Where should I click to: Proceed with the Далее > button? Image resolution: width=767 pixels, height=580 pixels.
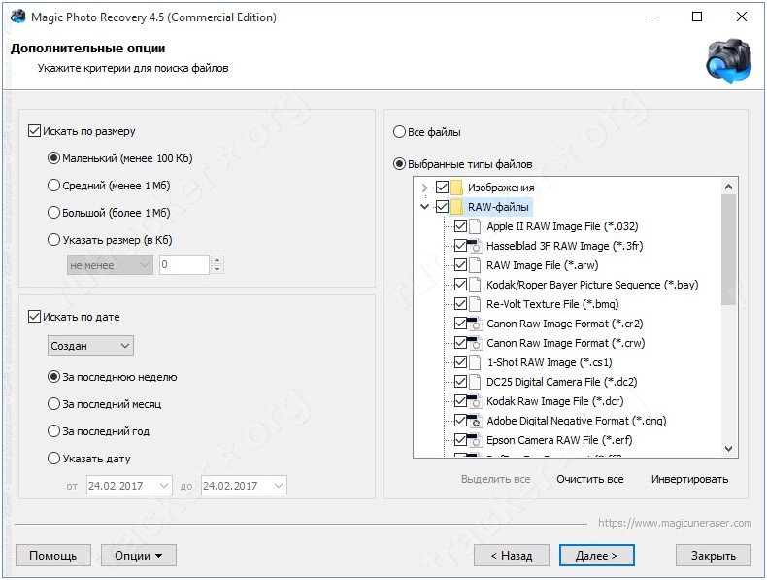[x=597, y=556]
